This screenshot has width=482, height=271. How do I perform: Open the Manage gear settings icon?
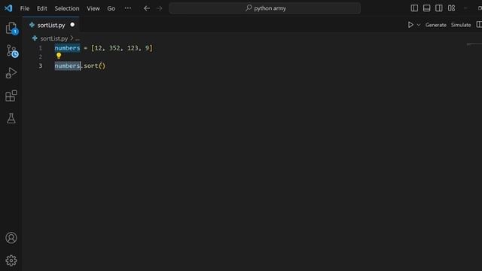click(11, 260)
